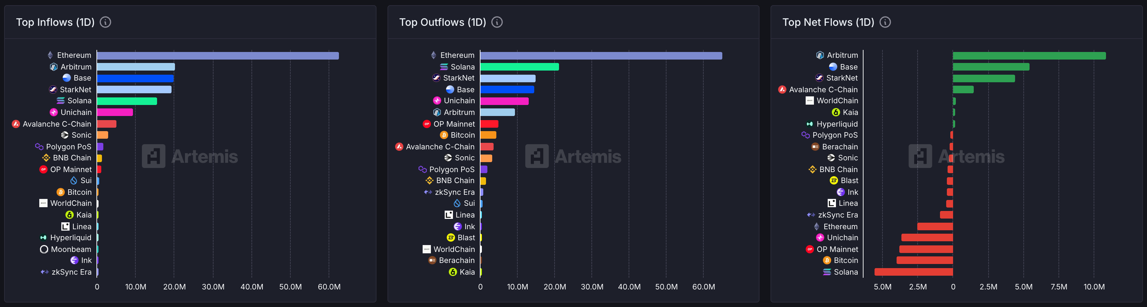Viewport: 1147px width, 307px height.
Task: Click the "Unichain" label in Top Outflows
Action: (459, 100)
